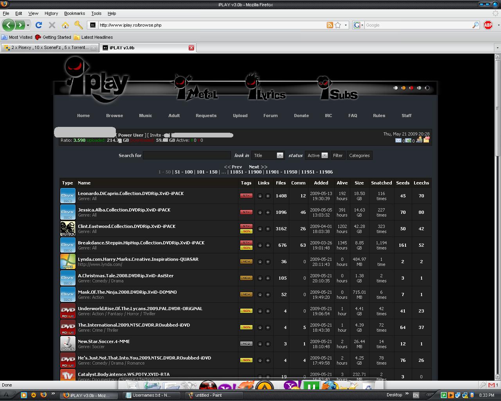Image resolution: width=501 pixels, height=401 pixels.
Task: Open the address bar history dropdown
Action: (346, 25)
